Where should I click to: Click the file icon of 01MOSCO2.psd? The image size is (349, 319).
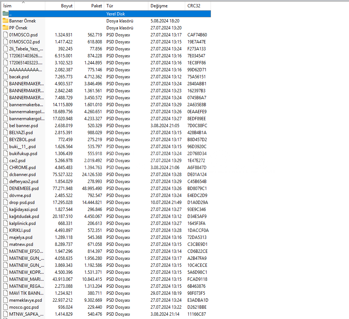[6, 42]
